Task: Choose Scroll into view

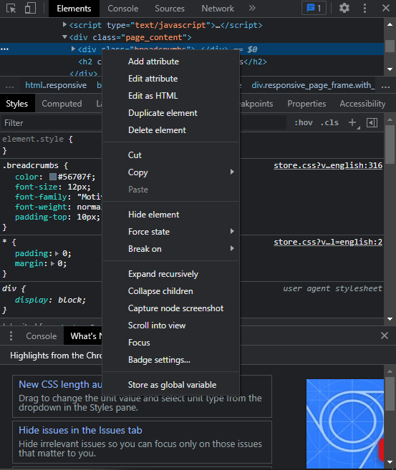Action: (x=170, y=325)
